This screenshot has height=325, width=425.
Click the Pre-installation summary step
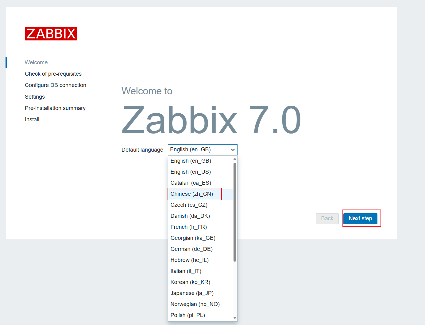[55, 108]
